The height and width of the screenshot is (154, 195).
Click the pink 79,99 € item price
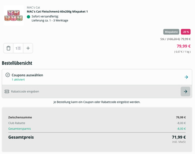pos(184,46)
